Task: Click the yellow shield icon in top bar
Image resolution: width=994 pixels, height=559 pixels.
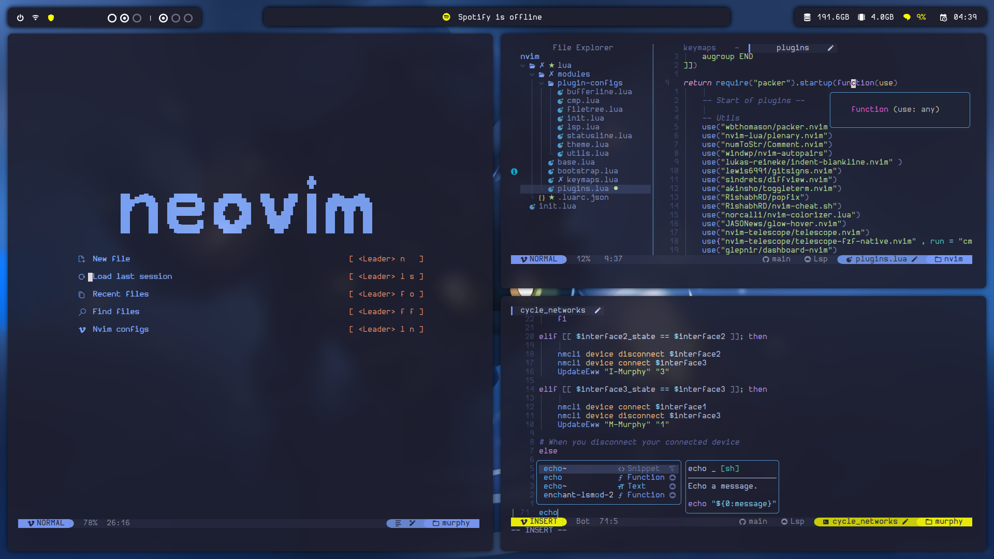Action: tap(51, 18)
